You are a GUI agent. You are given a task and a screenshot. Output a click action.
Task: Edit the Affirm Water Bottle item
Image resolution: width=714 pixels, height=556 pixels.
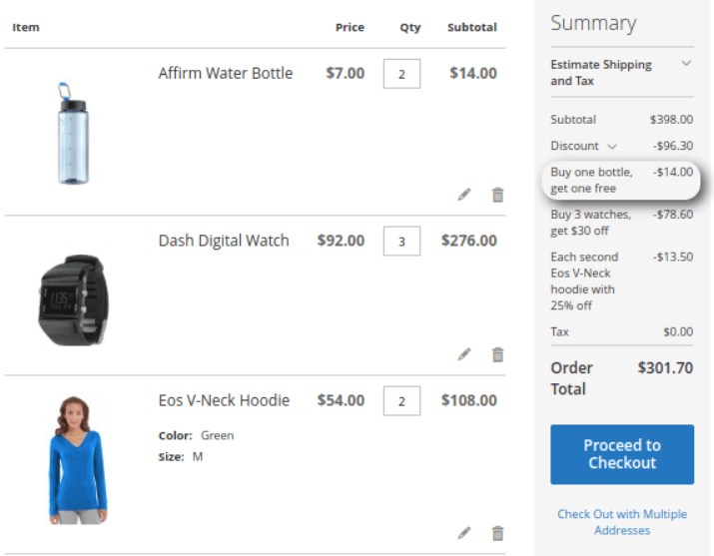click(x=464, y=195)
